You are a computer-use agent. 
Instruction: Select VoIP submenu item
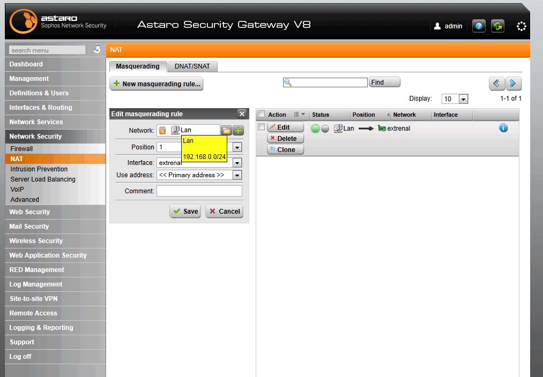point(55,190)
